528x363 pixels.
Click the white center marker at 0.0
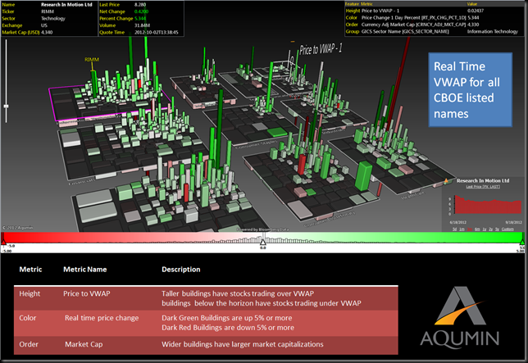(x=263, y=242)
